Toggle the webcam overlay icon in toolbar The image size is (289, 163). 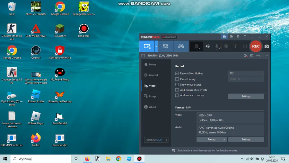point(197,47)
